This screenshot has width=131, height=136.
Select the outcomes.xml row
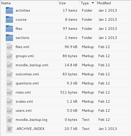pos(65,74)
